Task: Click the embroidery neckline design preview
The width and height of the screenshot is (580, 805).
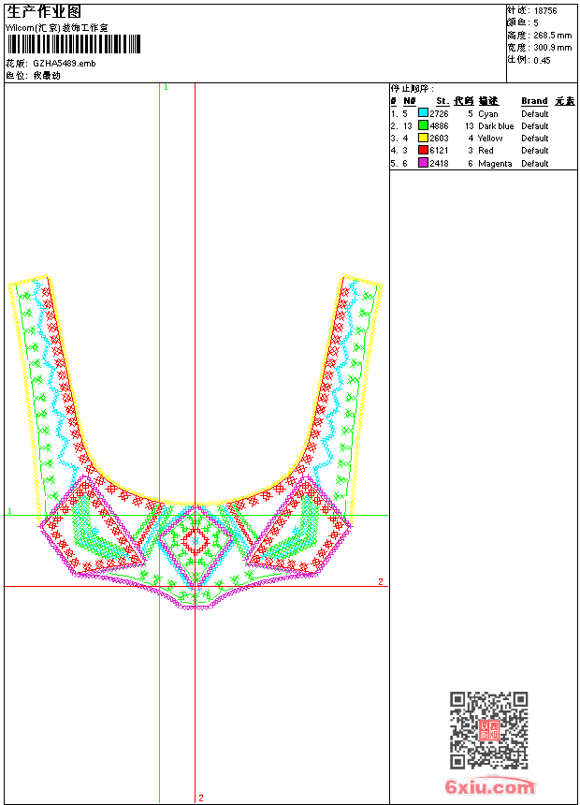Action: tap(196, 442)
